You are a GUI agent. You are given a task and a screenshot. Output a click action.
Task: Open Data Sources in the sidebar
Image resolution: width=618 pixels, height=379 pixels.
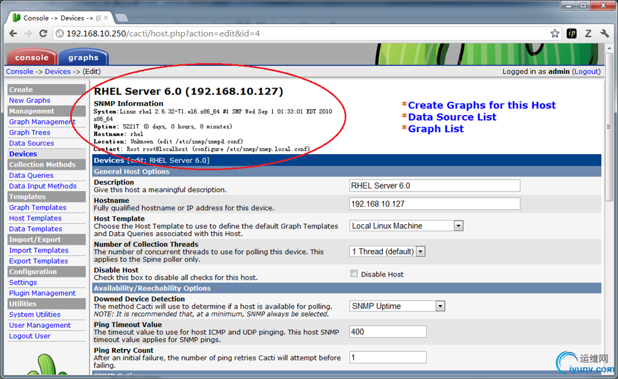pyautogui.click(x=31, y=143)
